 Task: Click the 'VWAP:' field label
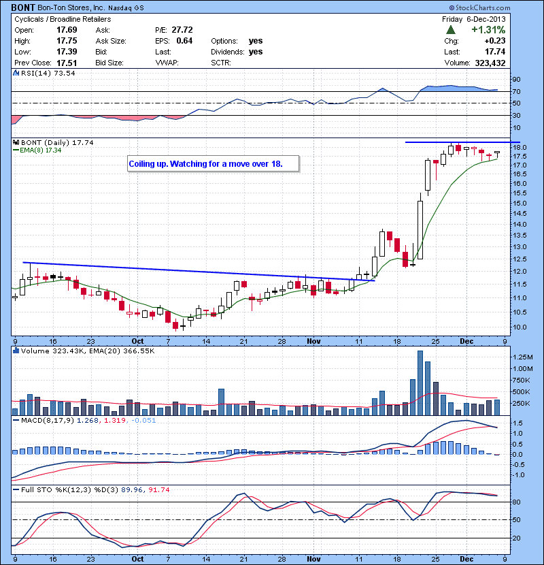tap(167, 63)
